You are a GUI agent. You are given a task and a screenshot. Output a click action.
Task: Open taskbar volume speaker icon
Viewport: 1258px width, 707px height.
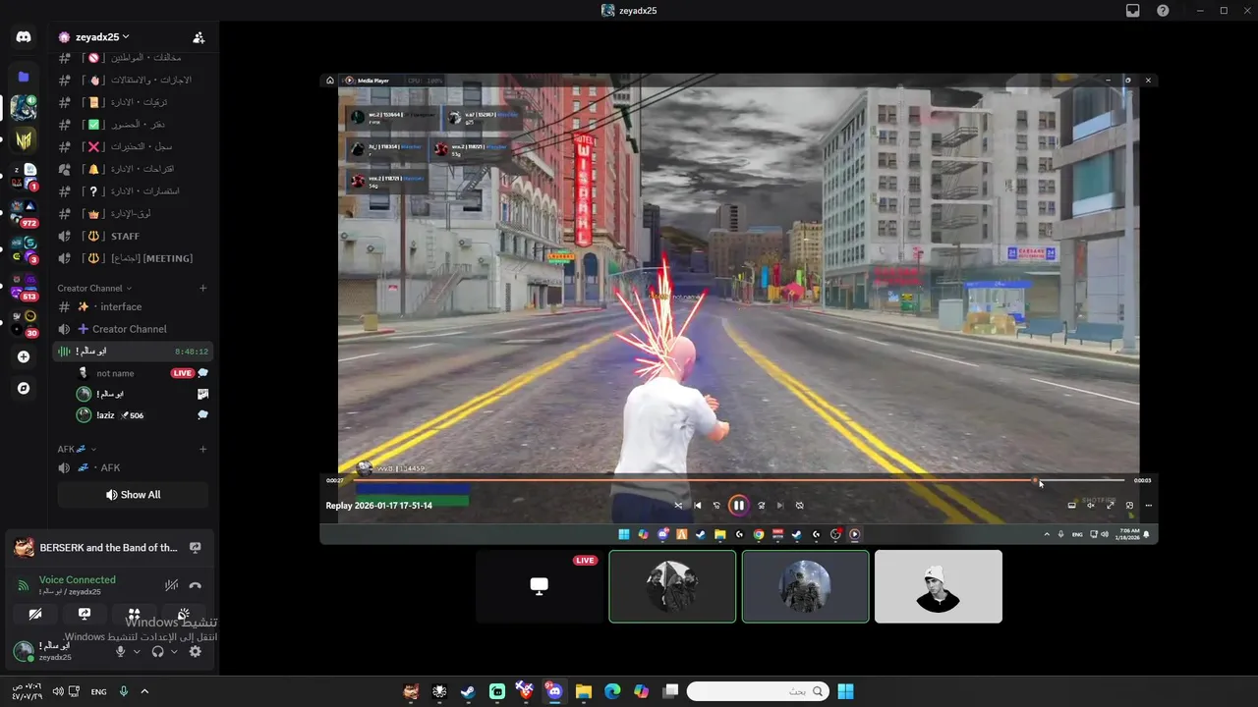pos(58,691)
